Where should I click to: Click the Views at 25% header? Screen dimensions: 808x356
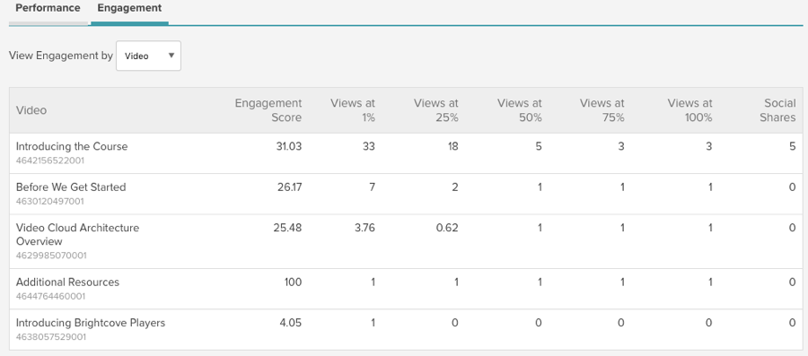(x=435, y=110)
